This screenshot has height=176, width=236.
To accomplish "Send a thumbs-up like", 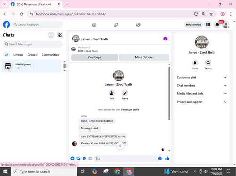I will pos(167,159).
